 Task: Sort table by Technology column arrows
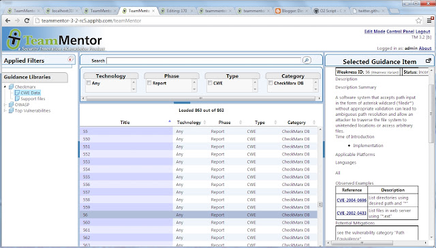(205, 123)
